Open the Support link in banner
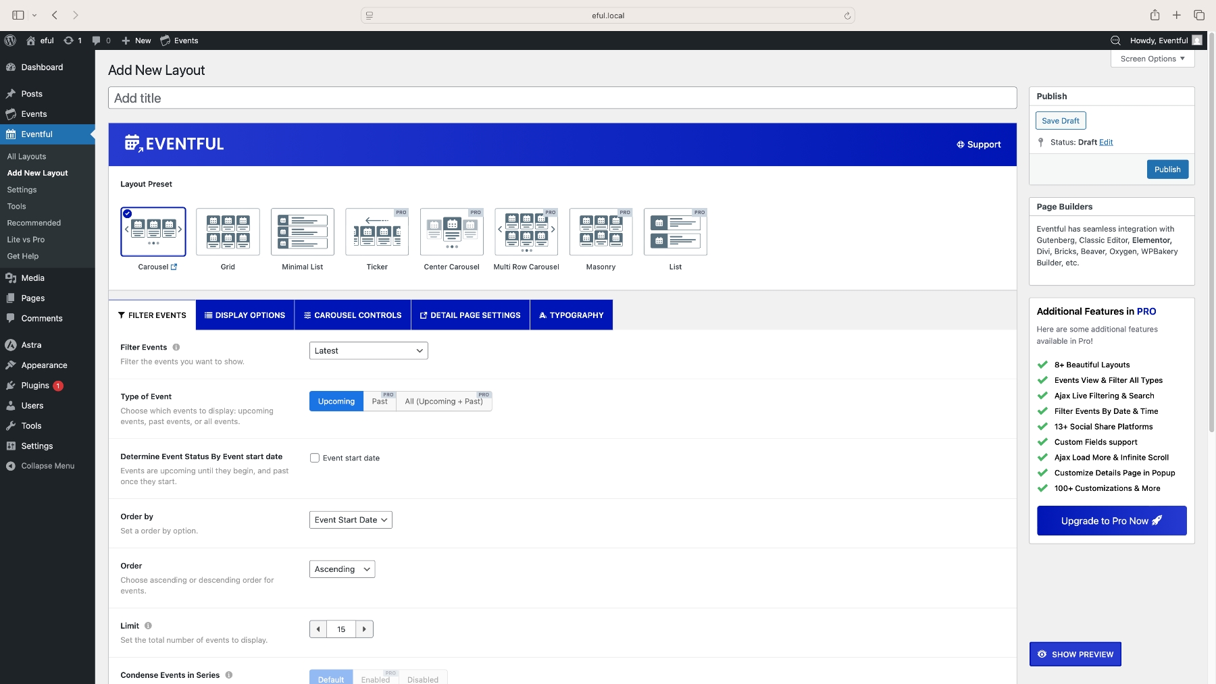Image resolution: width=1216 pixels, height=684 pixels. tap(979, 144)
